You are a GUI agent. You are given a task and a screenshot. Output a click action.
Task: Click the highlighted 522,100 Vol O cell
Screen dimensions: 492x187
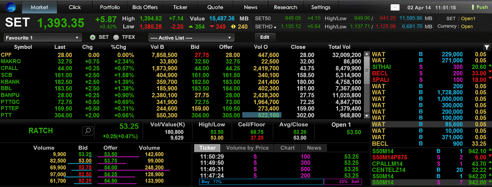[x=262, y=115]
